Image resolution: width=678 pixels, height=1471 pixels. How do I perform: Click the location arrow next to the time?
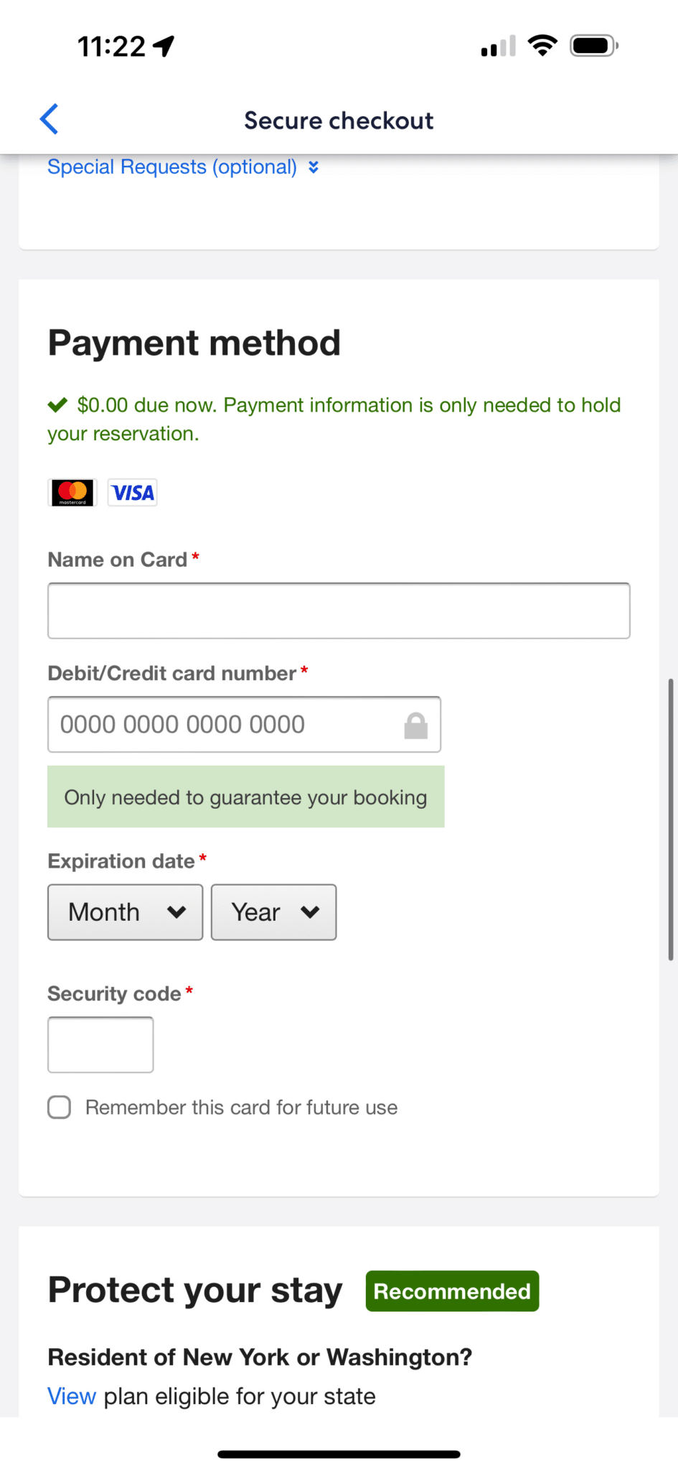tap(163, 45)
